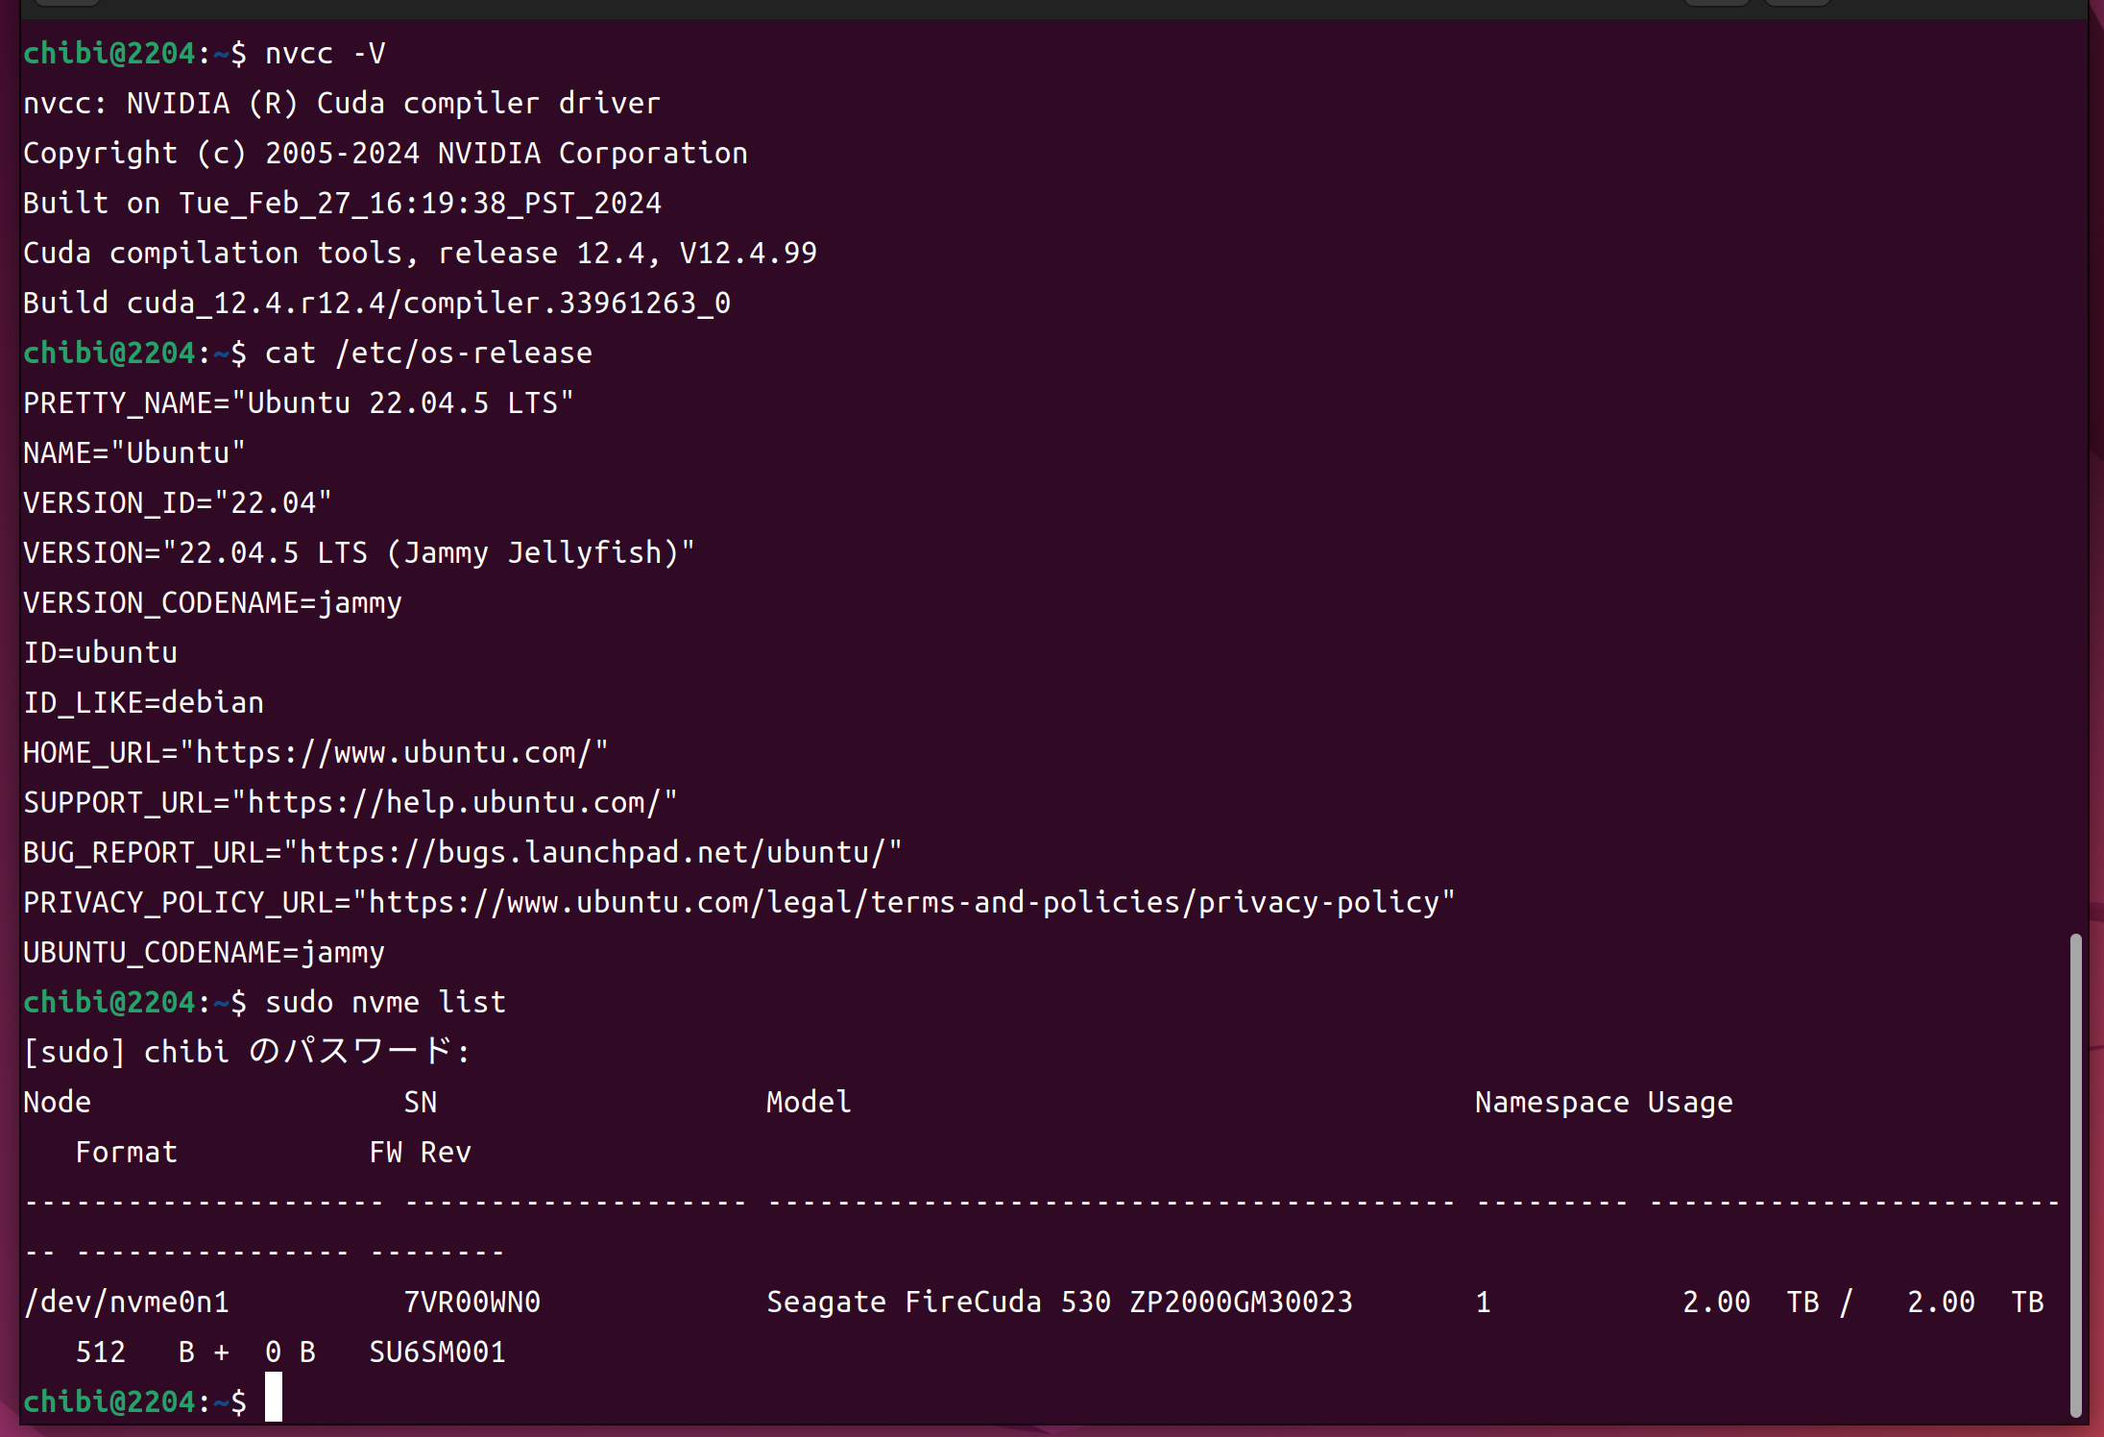Click the 'Model' column header
Viewport: 2104px width, 1437px height.
809,1103
